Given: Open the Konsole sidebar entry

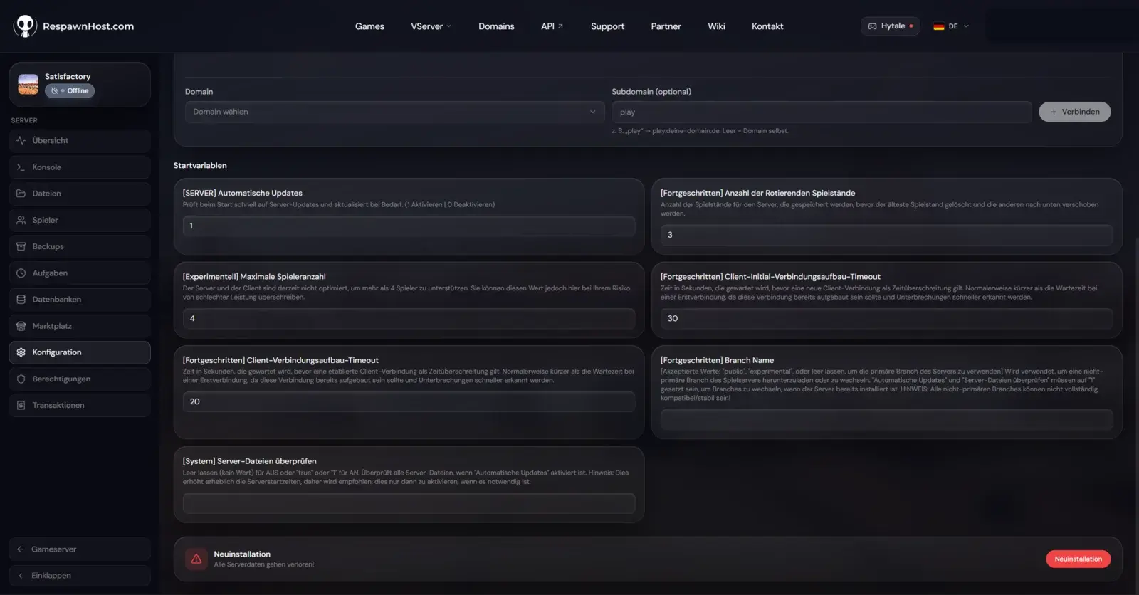Looking at the screenshot, I should [80, 167].
